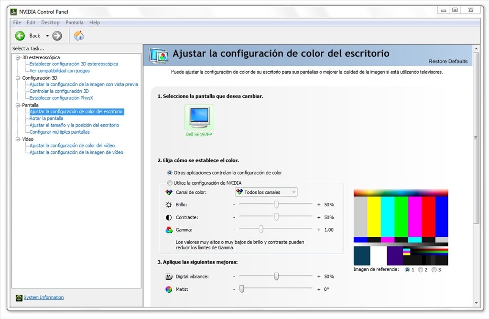Click the minus sign beside Gamma slider

coord(234,230)
